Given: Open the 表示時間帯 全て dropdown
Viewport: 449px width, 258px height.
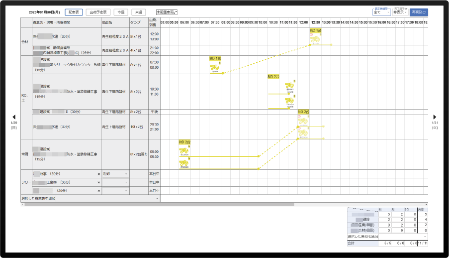Looking at the screenshot, I should tap(380, 12).
